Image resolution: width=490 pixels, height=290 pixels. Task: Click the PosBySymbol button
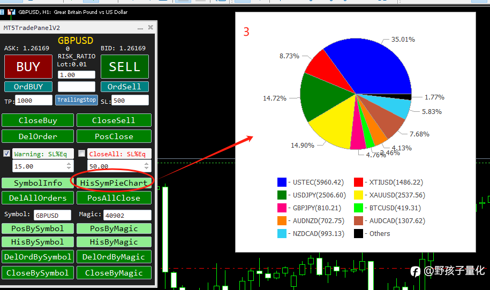coord(38,228)
